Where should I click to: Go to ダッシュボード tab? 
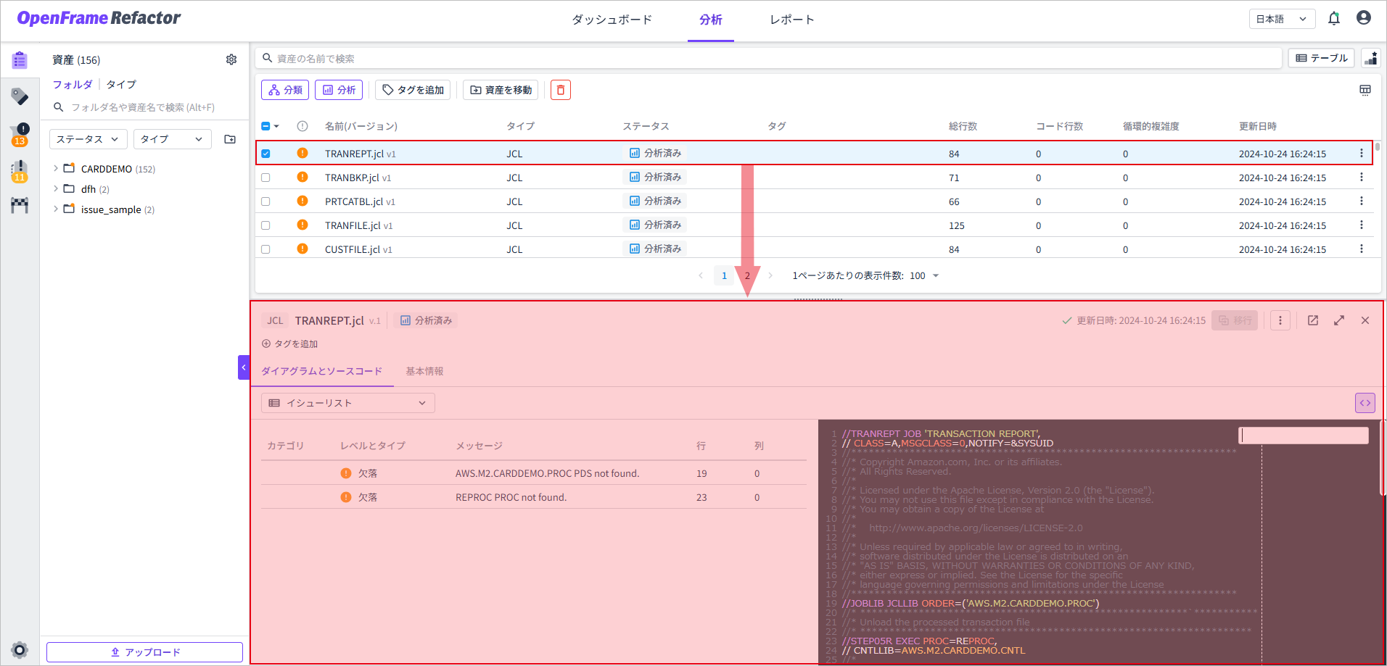(612, 20)
